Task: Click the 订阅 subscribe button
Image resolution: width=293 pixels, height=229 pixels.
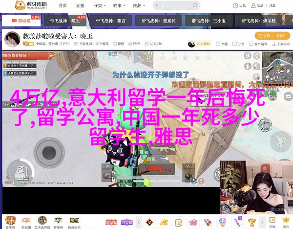Action: (x=272, y=36)
